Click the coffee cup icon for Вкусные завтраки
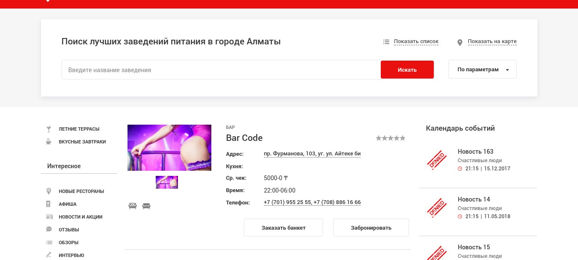Screen dimensions: 578x260 pos(49,142)
